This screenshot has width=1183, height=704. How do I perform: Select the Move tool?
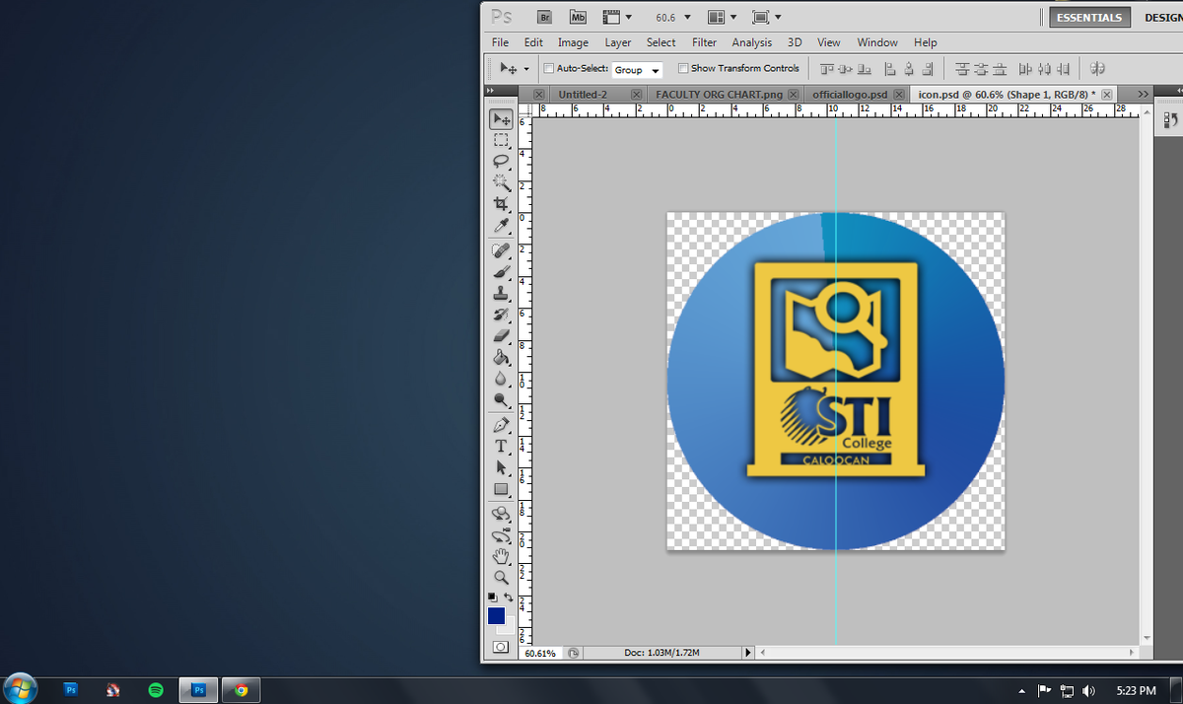coord(502,118)
